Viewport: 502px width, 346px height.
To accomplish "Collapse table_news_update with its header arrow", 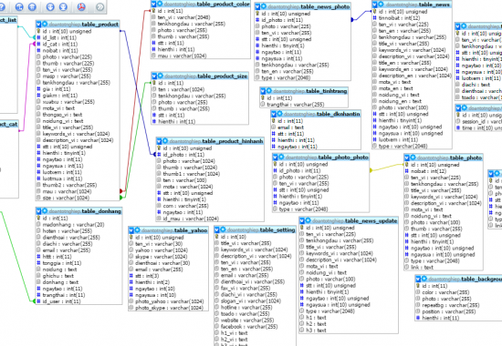I will (x=302, y=220).
